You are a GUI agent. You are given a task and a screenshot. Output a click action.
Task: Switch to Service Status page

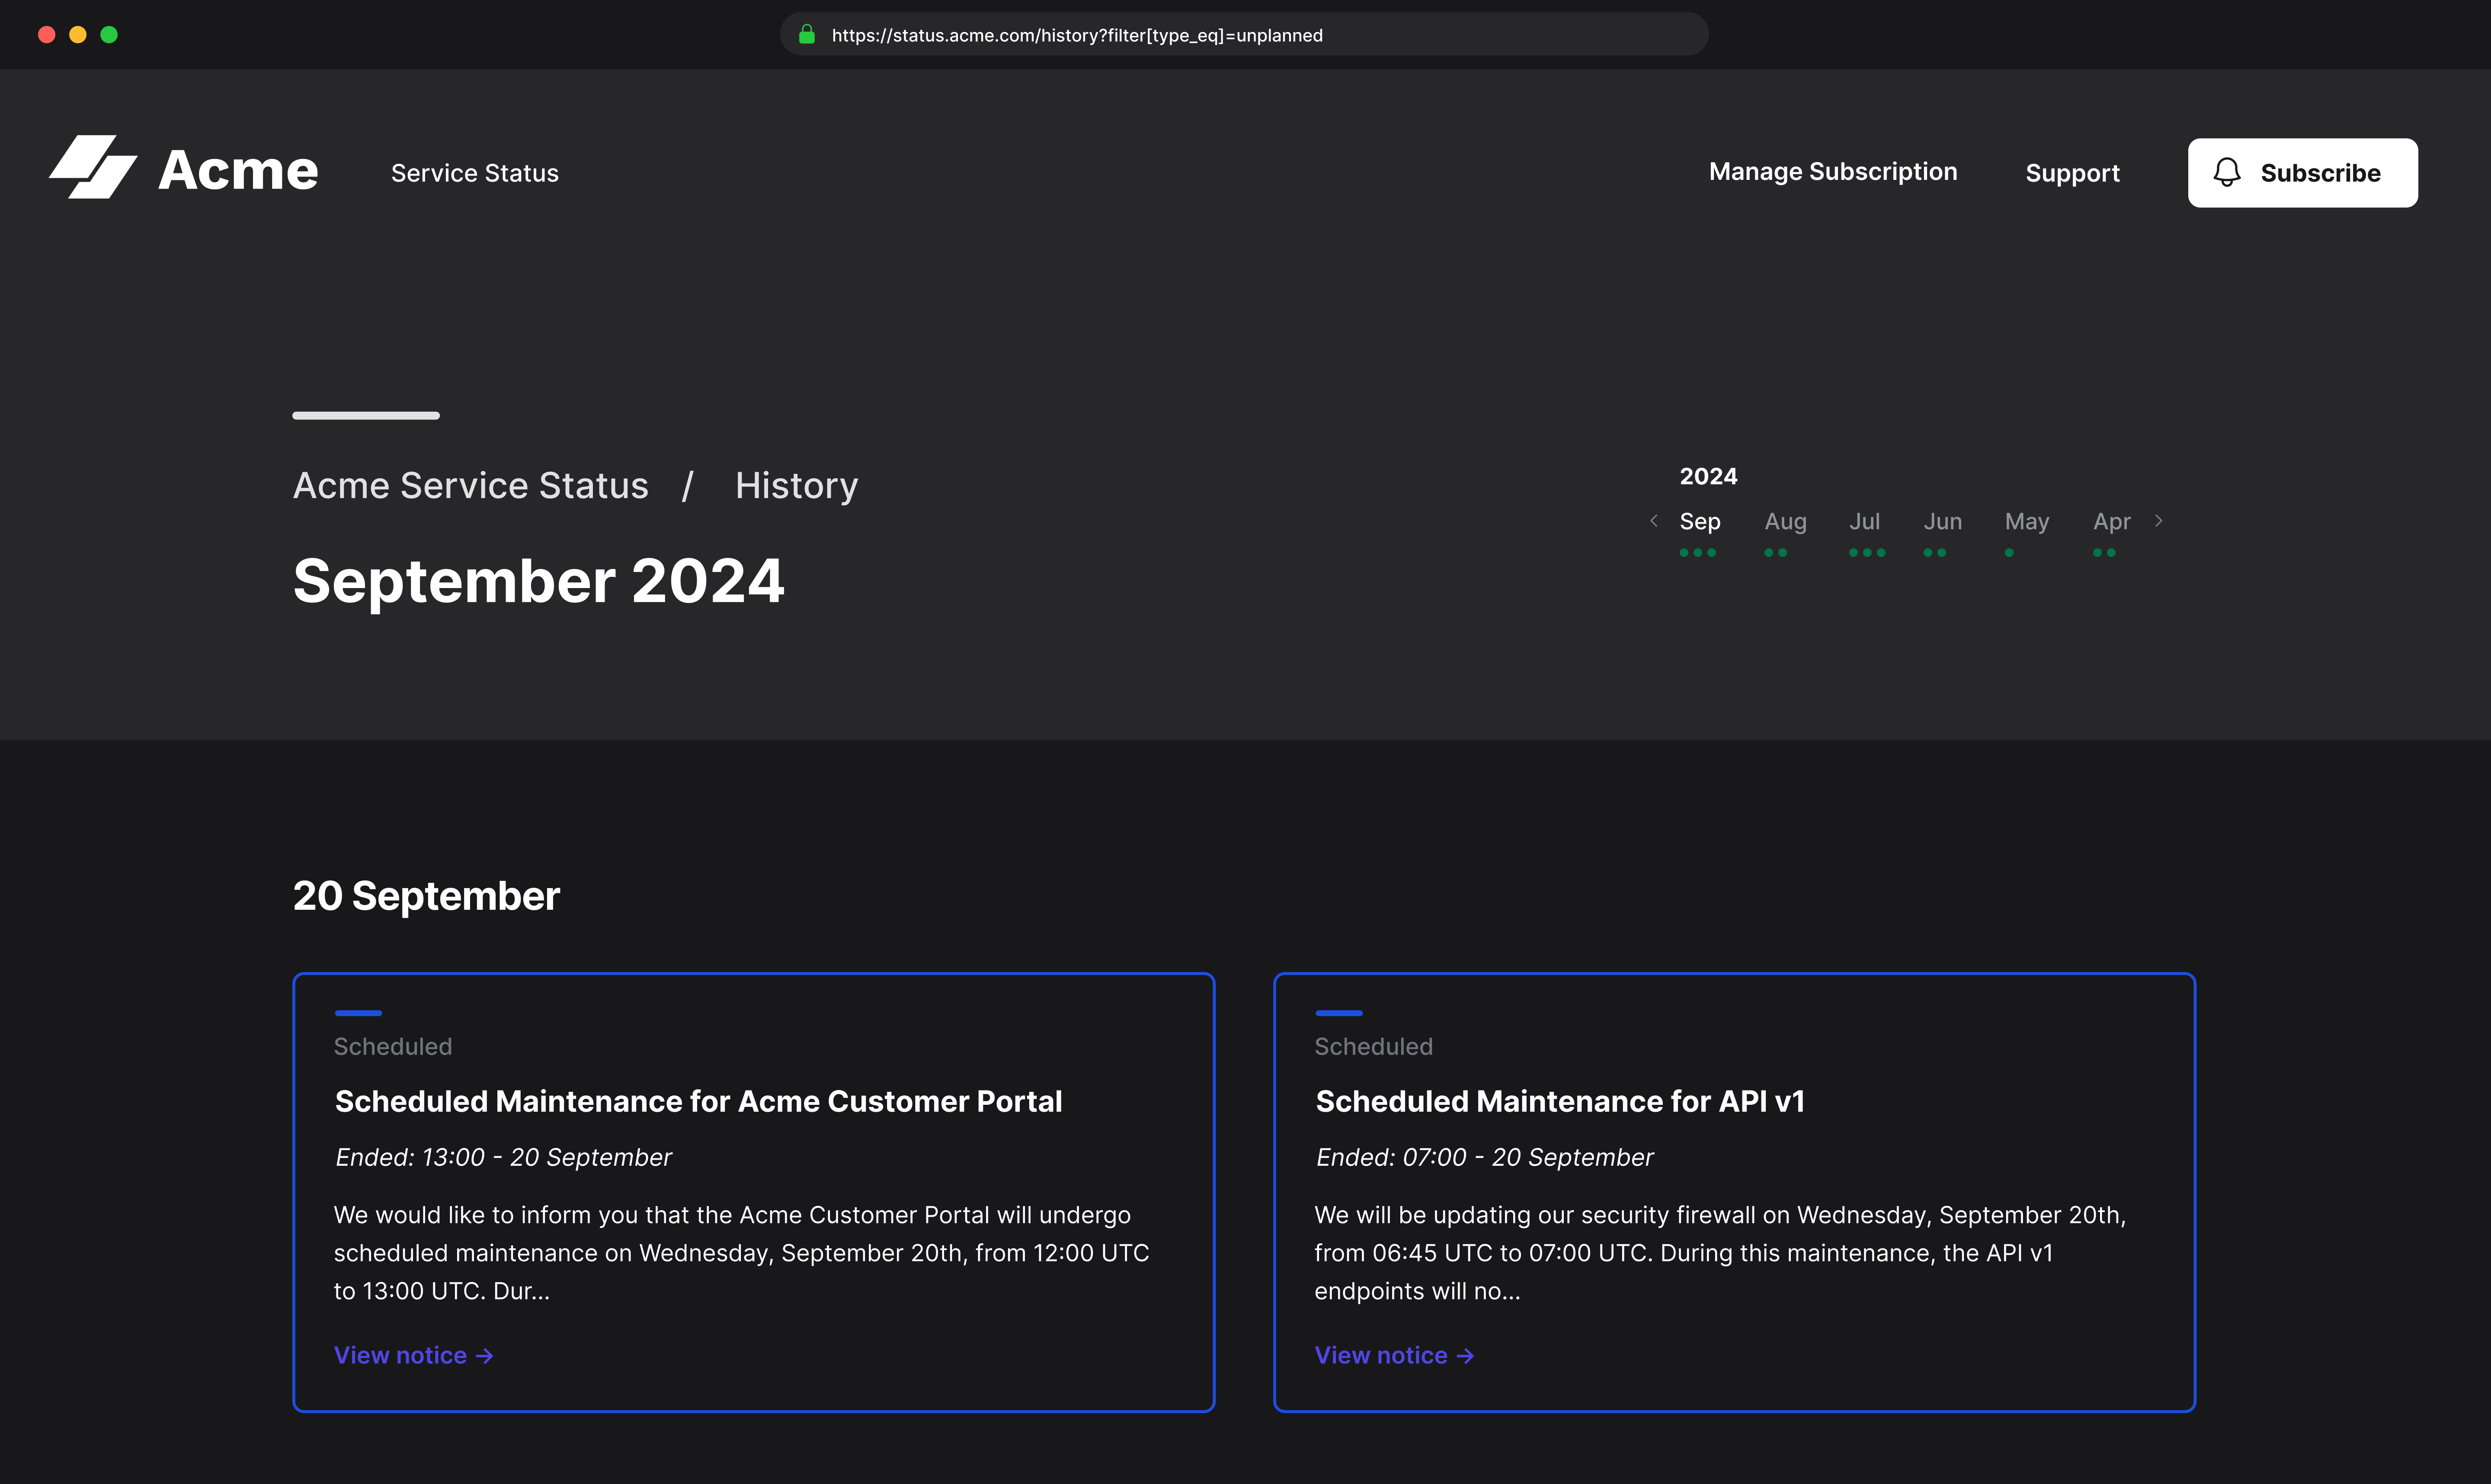coord(475,172)
